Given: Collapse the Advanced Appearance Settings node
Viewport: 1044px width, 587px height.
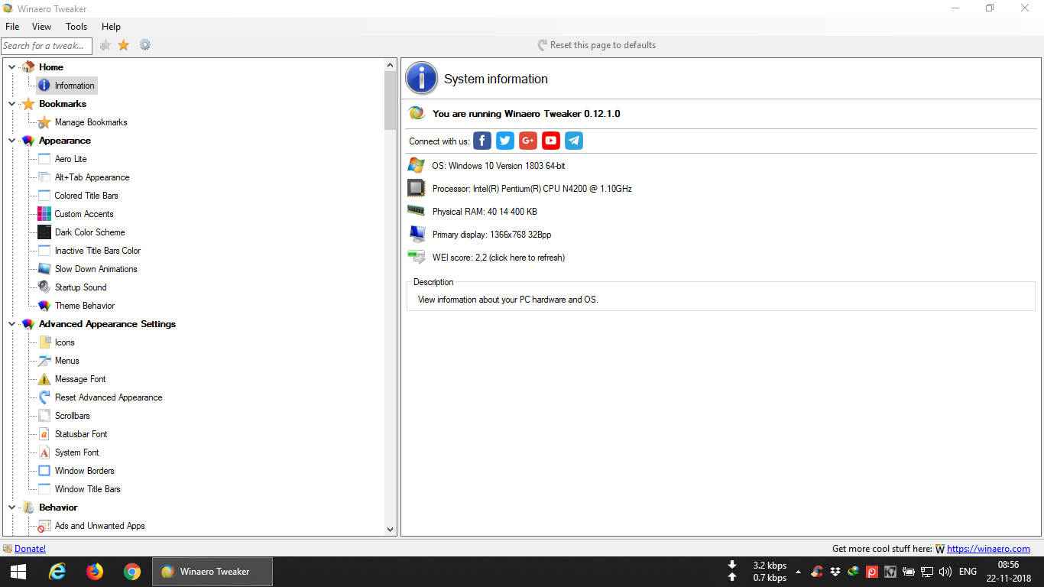Looking at the screenshot, I should point(11,324).
